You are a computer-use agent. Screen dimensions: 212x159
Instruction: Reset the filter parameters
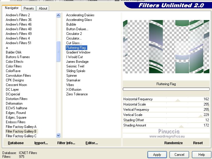pos(198,143)
